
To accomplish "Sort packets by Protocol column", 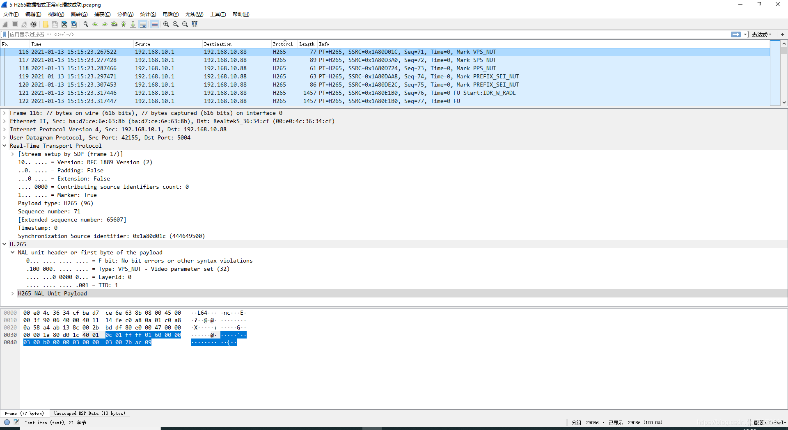I will [x=284, y=44].
